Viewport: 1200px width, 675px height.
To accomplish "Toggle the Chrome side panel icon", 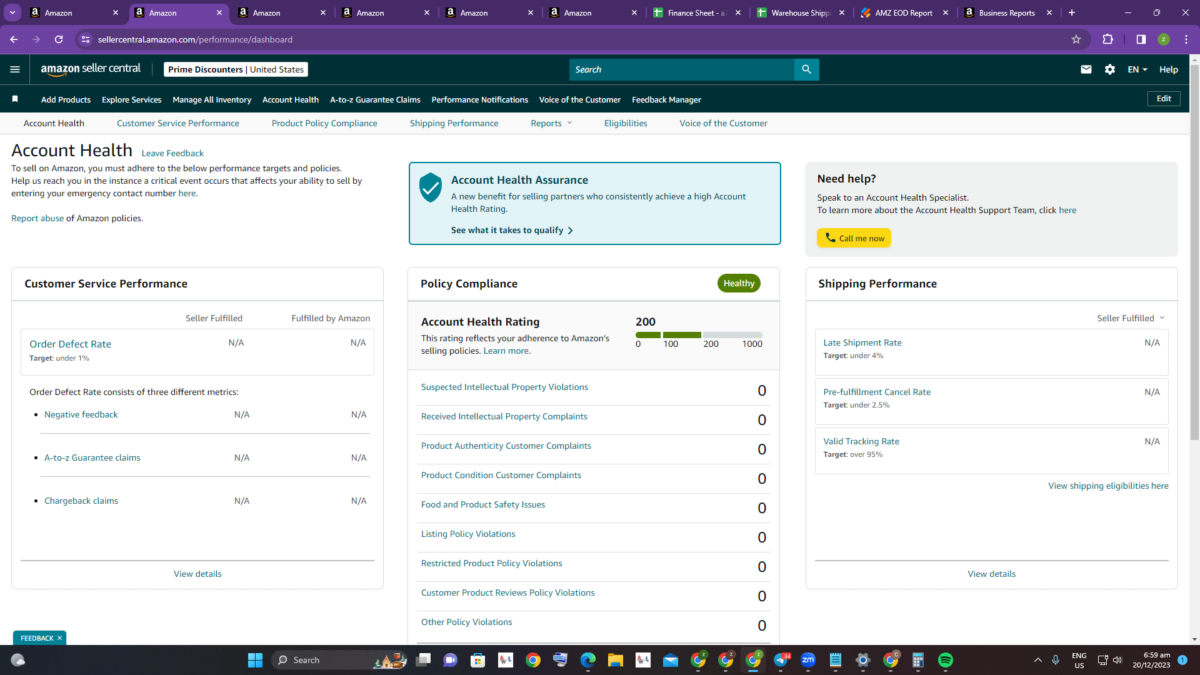I will (x=1141, y=39).
